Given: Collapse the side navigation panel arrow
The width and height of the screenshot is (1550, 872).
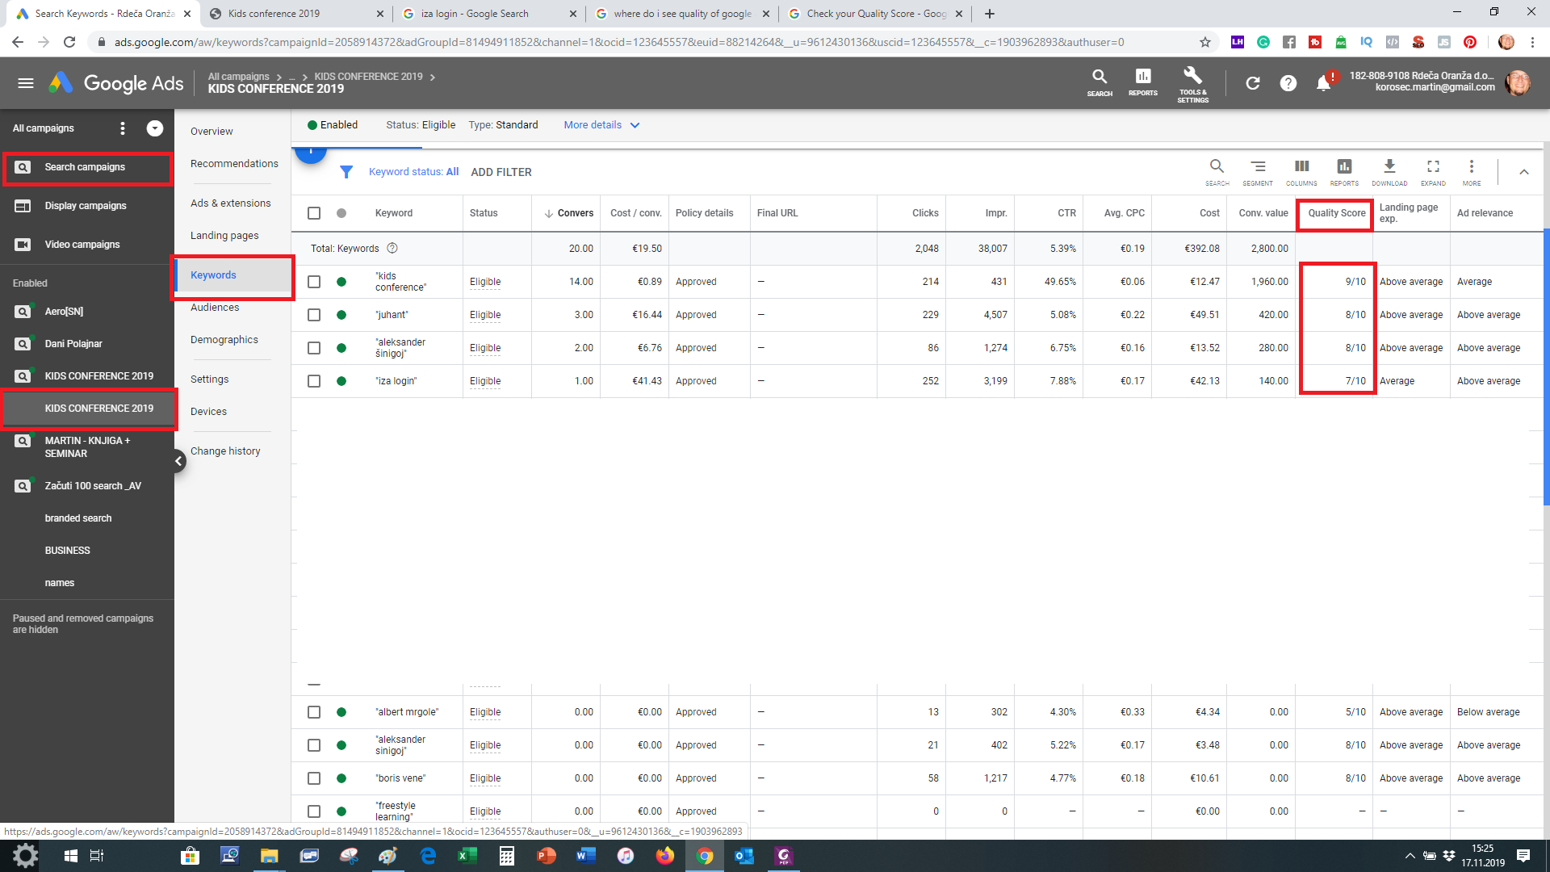Looking at the screenshot, I should click(178, 461).
